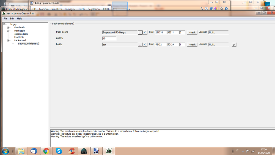Delete bogey entry with X button
This screenshot has width=275, height=155.
(x=234, y=45)
